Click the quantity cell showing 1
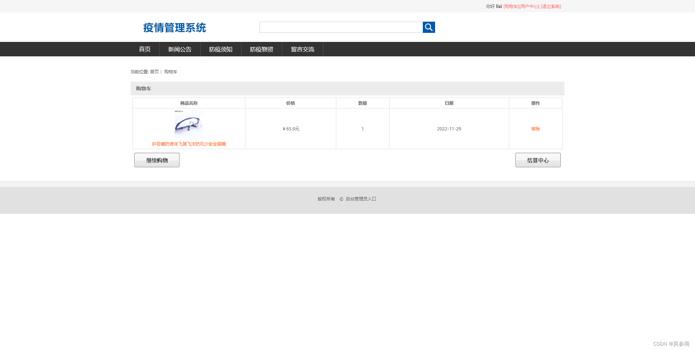 coord(362,129)
